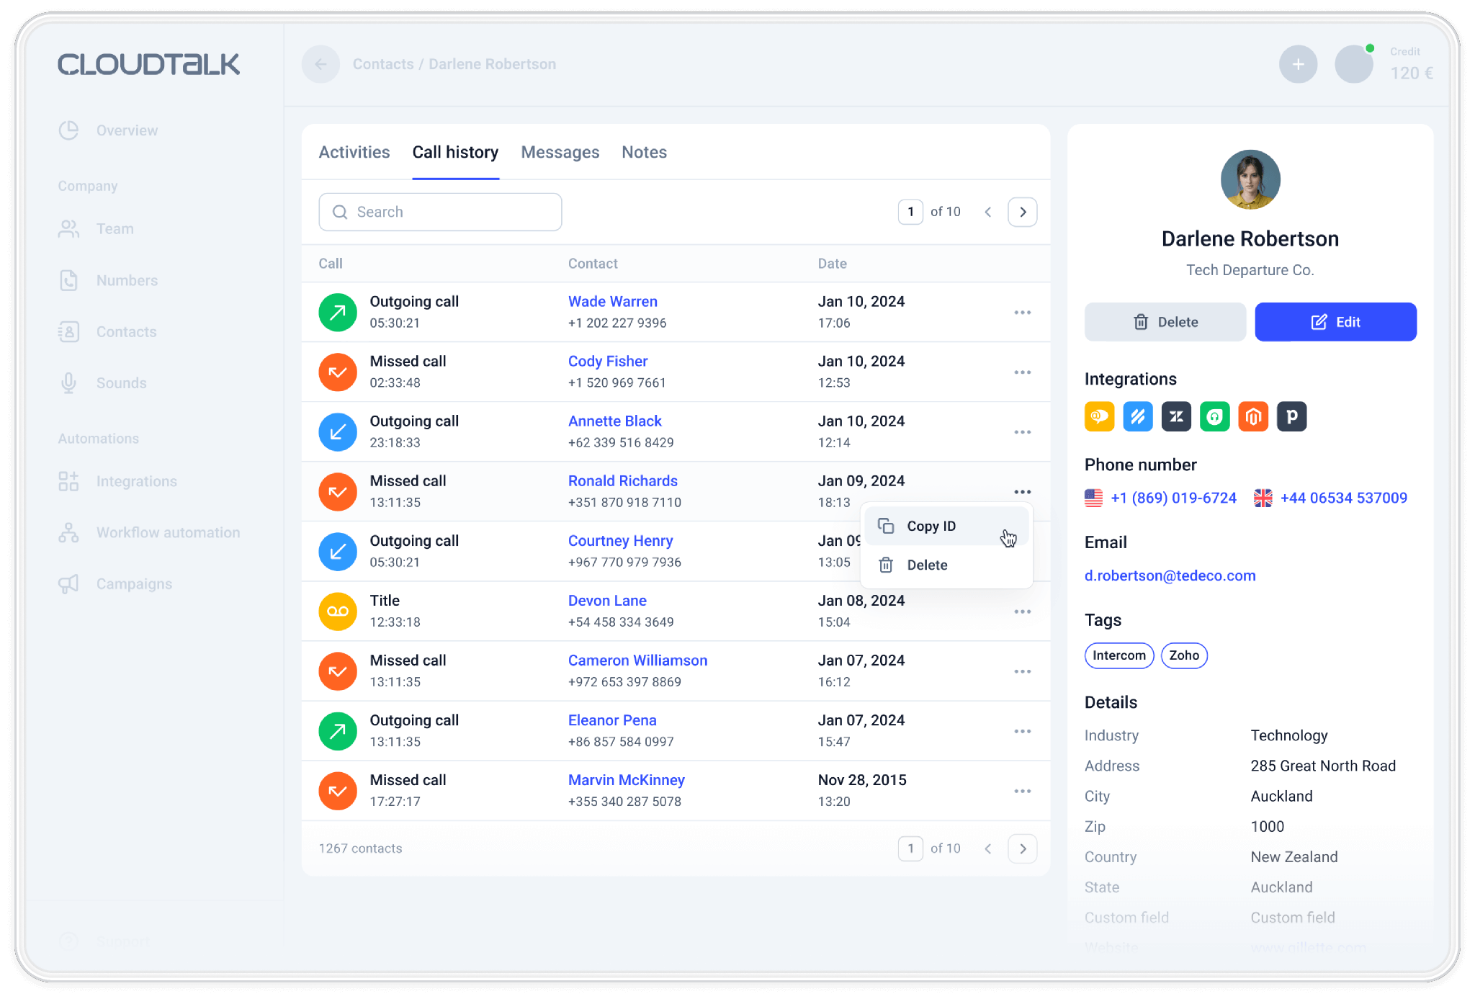Click the Campaigns megaphone icon
Image resolution: width=1475 pixels, height=999 pixels.
point(68,583)
